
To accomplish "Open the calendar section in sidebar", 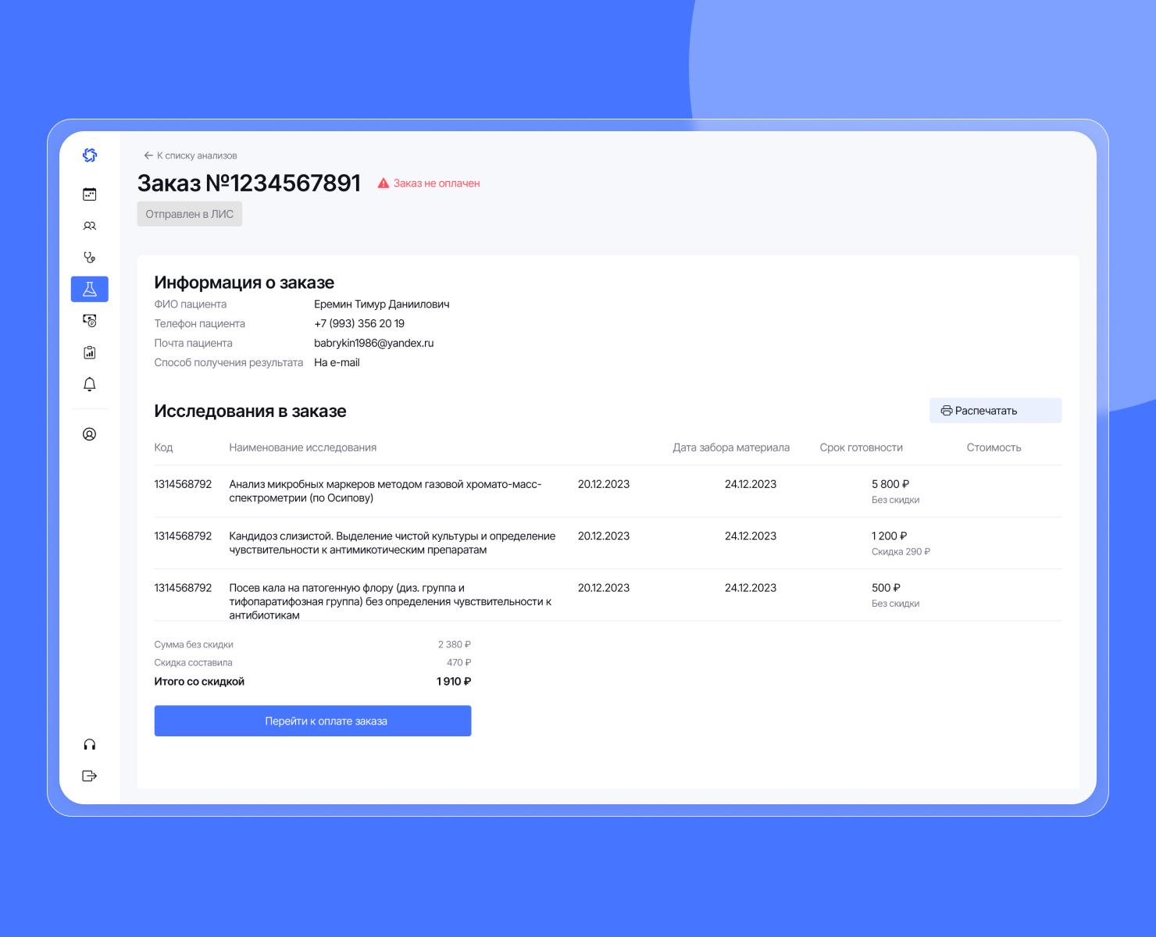I will [x=89, y=194].
